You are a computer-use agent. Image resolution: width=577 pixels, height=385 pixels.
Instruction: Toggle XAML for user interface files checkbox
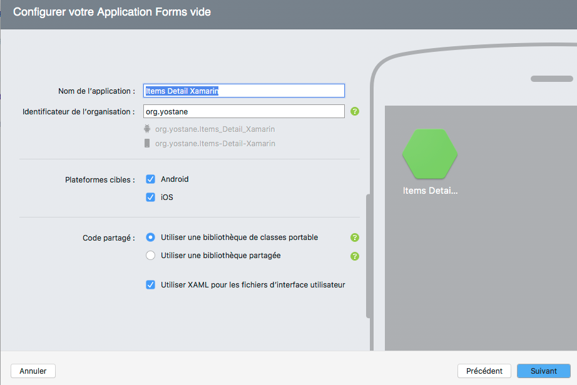[x=150, y=285]
